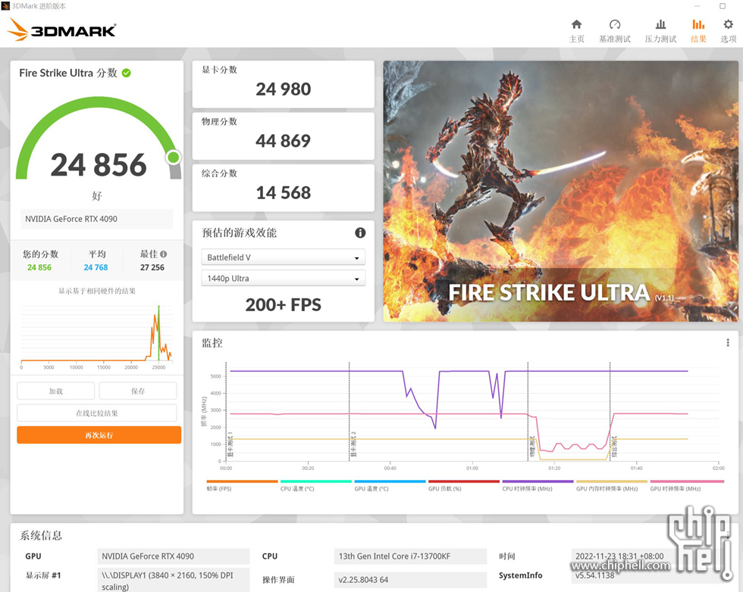Open 在线比较结果 to compare results online
The height and width of the screenshot is (592, 743).
click(98, 413)
